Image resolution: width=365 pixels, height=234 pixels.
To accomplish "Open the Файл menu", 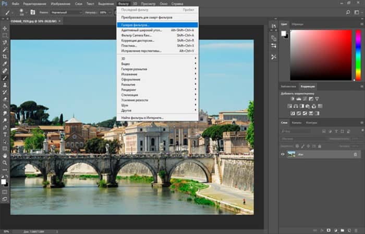I will tap(15, 4).
